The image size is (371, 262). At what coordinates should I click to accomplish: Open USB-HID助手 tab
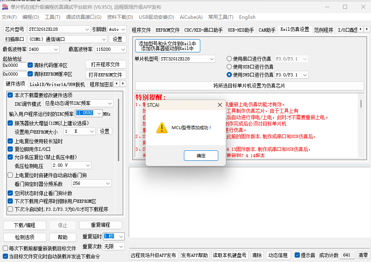pyautogui.click(x=241, y=30)
